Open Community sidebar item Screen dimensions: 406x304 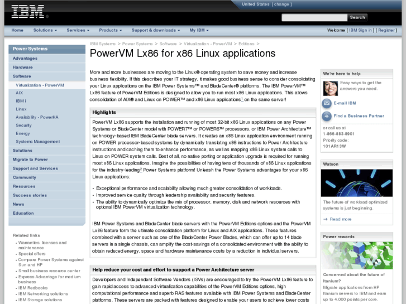tap(47, 177)
